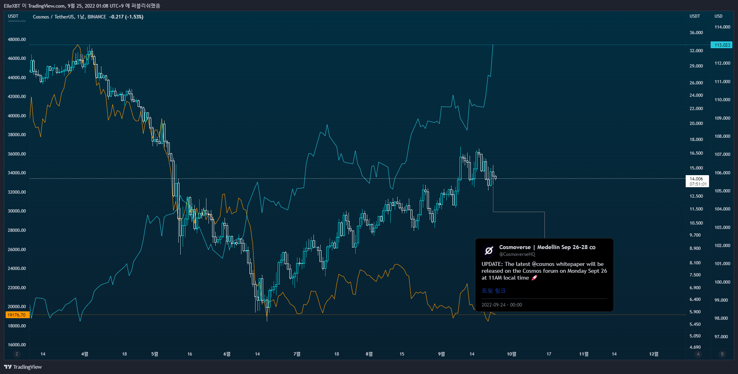The image size is (738, 374).
Task: Click the 4월 time axis label
Action: click(85, 354)
